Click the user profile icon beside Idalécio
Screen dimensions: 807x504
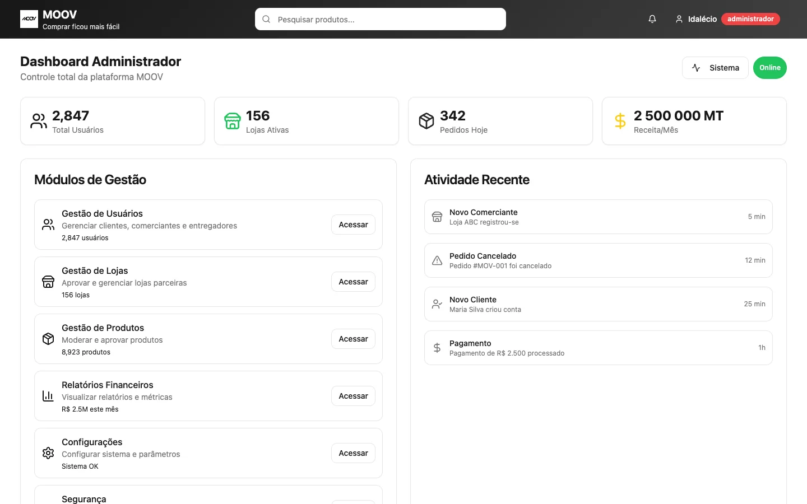click(x=679, y=19)
